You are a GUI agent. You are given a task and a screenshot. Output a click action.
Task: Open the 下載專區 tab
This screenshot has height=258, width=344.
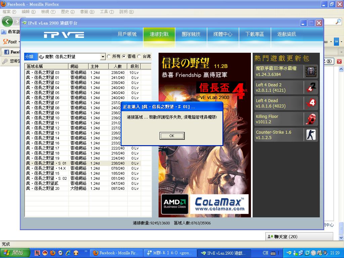click(254, 34)
